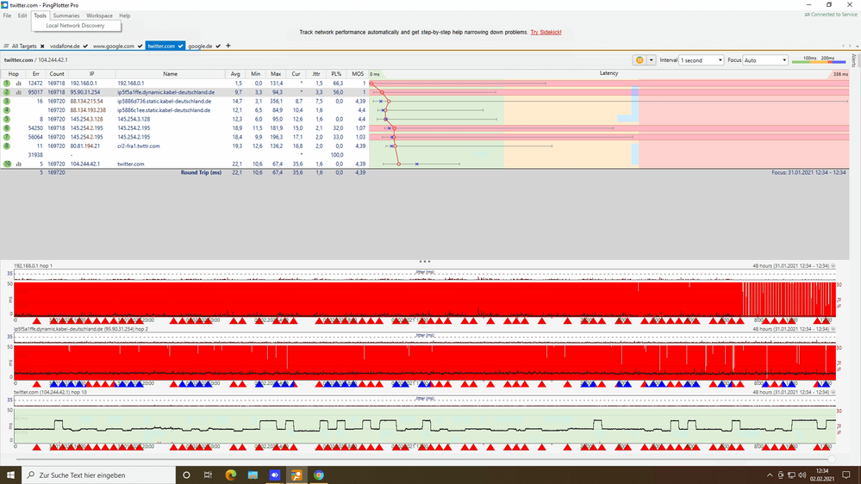The height and width of the screenshot is (484, 861).
Task: Open File Explorer from the taskbar
Action: [x=253, y=475]
